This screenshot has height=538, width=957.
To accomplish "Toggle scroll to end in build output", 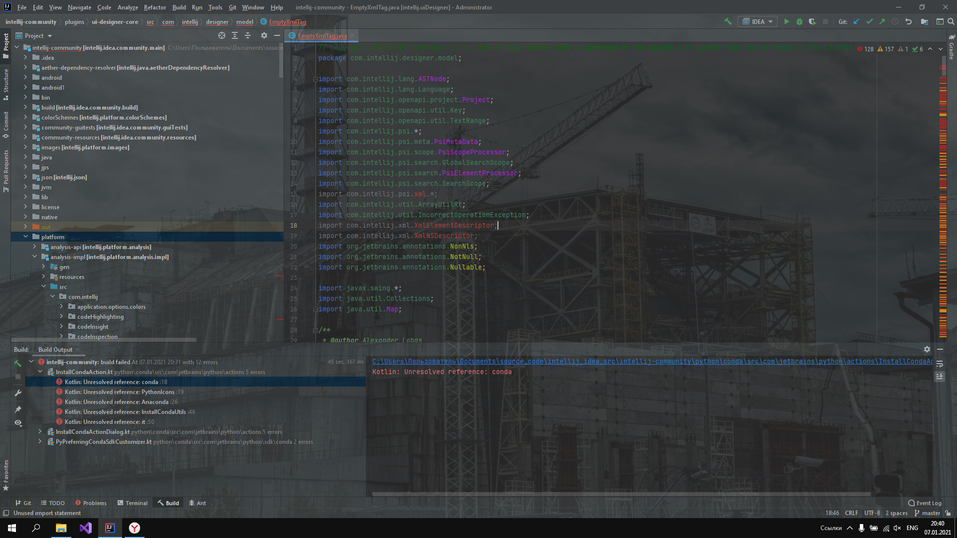I will [940, 377].
